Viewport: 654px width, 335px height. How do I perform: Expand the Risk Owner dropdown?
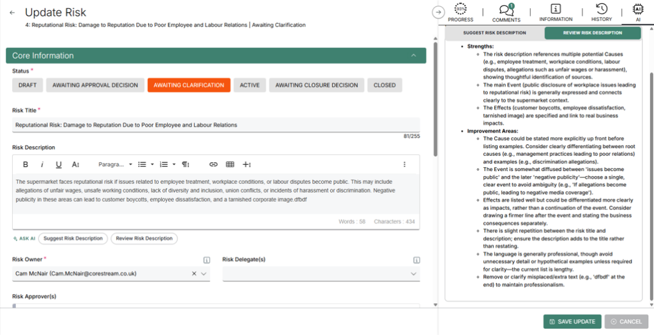tap(204, 274)
